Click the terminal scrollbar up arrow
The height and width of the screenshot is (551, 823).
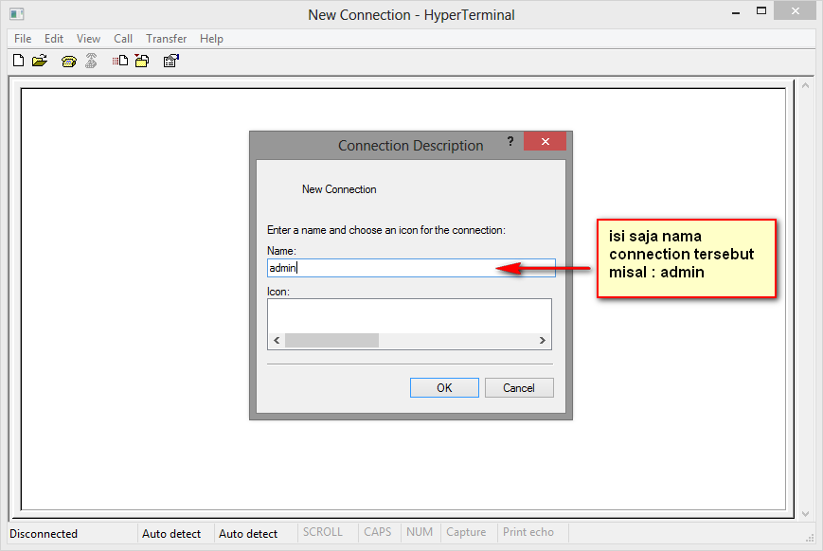[805, 85]
